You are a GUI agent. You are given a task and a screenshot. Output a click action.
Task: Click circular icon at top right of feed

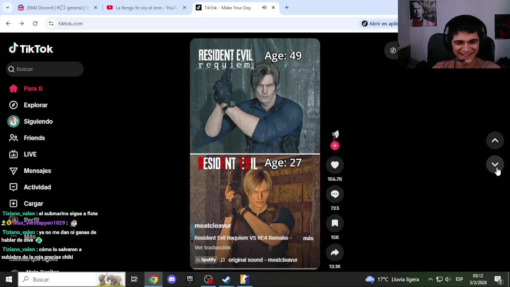pyautogui.click(x=393, y=50)
